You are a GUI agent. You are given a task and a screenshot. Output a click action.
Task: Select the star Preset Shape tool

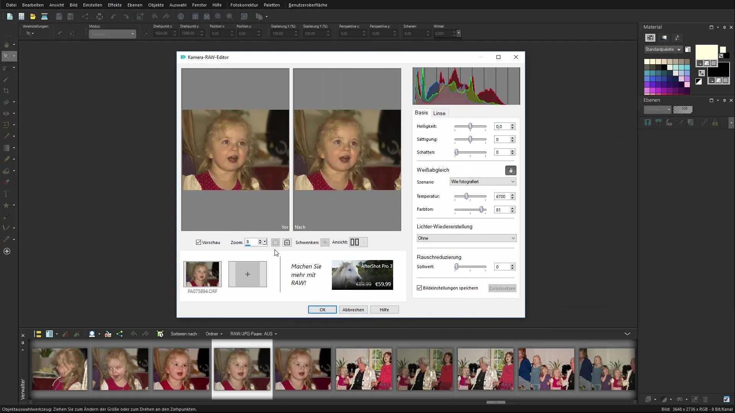6,205
